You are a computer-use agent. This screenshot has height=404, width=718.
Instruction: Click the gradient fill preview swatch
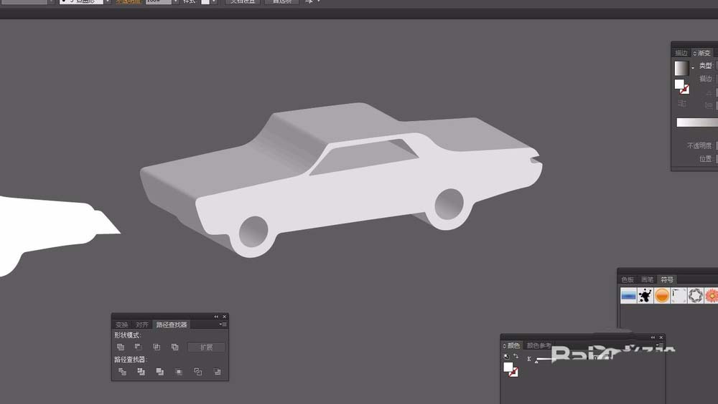tap(681, 68)
